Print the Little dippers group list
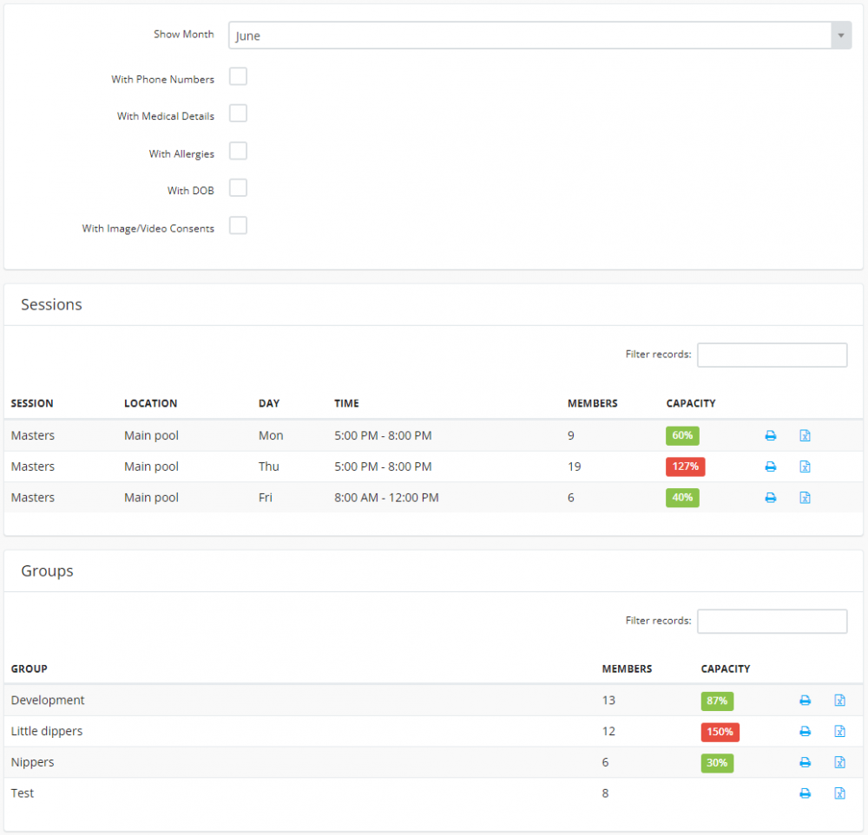The width and height of the screenshot is (868, 835). [805, 731]
